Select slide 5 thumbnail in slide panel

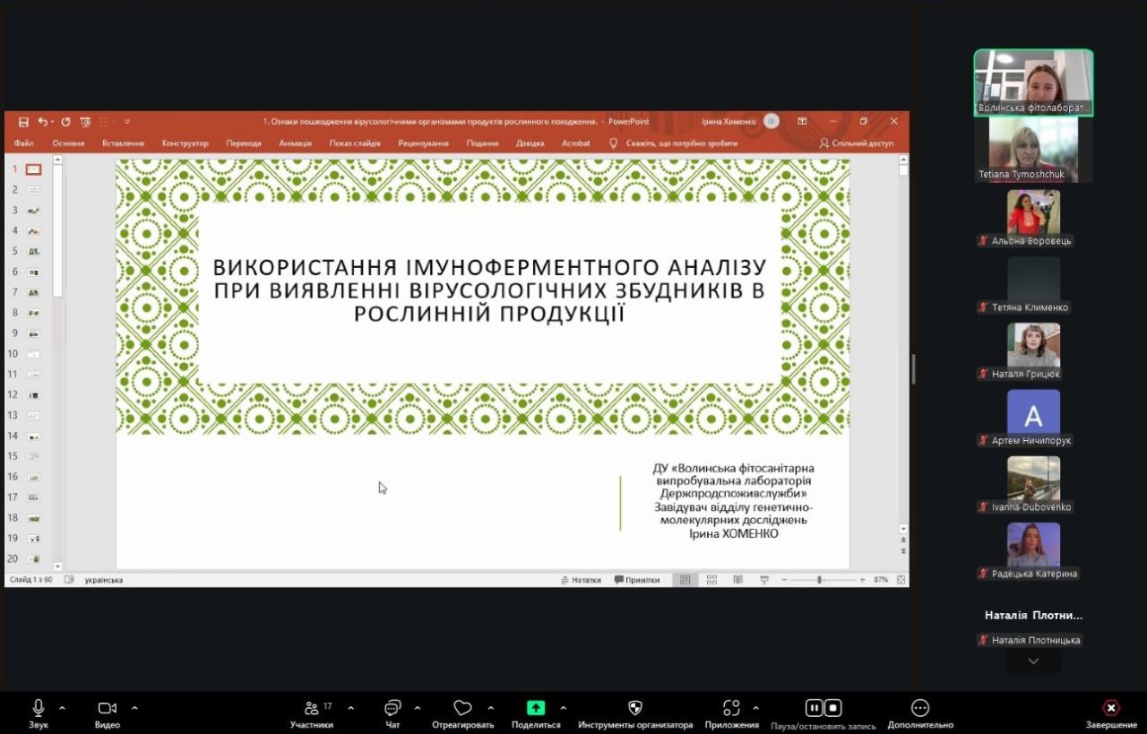tap(33, 252)
